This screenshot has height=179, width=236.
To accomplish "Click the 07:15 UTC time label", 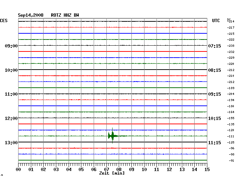I will click(x=215, y=46).
